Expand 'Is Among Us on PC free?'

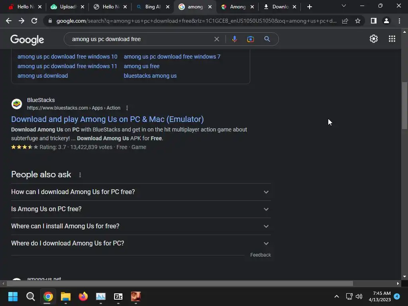(141, 209)
